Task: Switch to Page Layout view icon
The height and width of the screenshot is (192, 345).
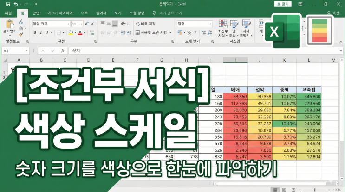Action: tap(284, 190)
